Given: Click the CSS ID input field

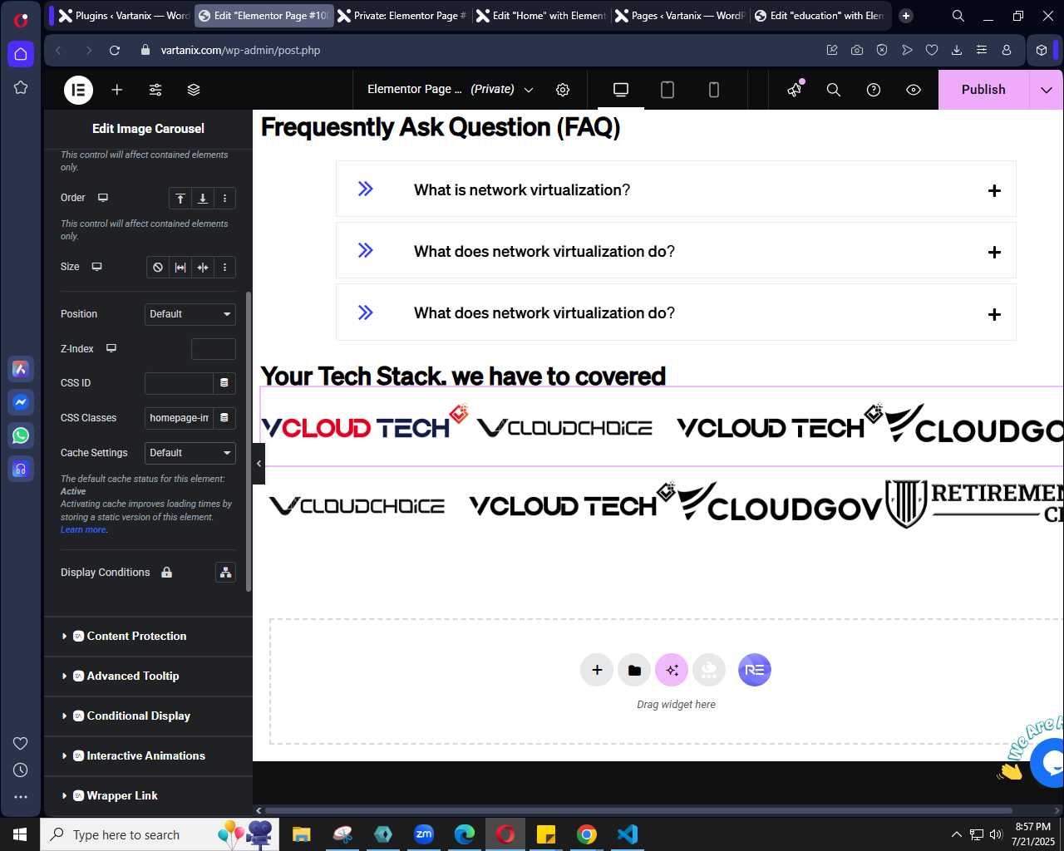Looking at the screenshot, I should [x=179, y=383].
